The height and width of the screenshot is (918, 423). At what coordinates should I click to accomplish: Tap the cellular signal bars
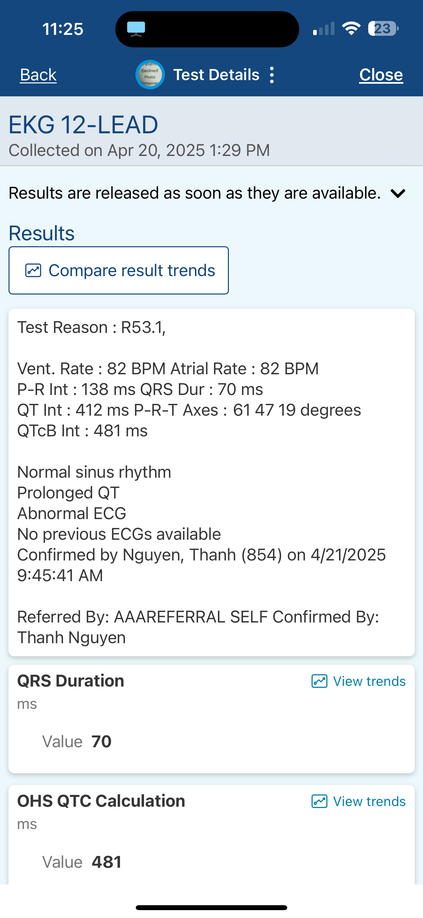(324, 29)
